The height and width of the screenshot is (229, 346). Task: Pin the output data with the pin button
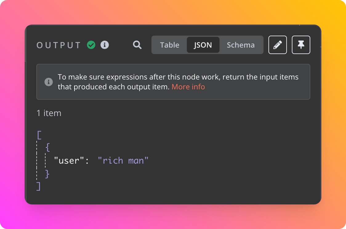301,45
